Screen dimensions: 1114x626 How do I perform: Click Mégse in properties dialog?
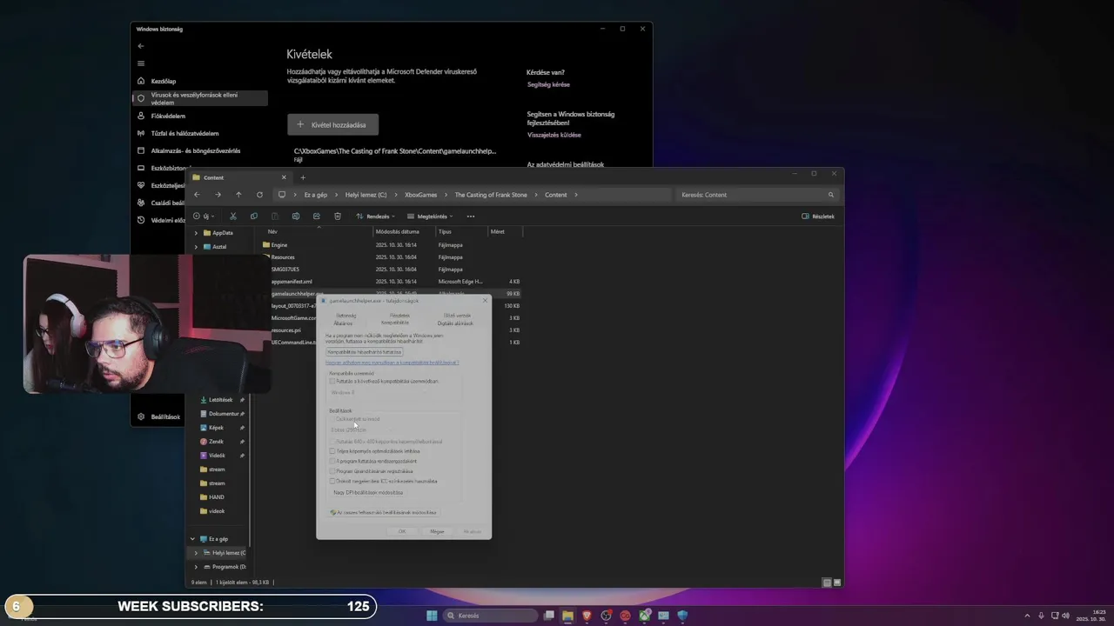(437, 531)
